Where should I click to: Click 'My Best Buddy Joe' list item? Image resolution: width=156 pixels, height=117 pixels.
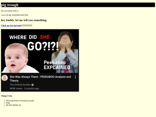[14, 105]
